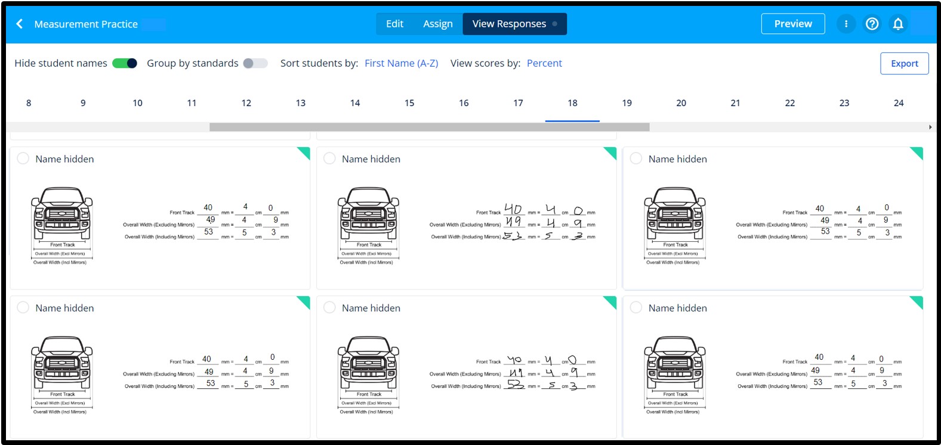Viewport: 941px width, 445px height.
Task: Click the green corner flag on the bottom-right card
Action: point(918,301)
